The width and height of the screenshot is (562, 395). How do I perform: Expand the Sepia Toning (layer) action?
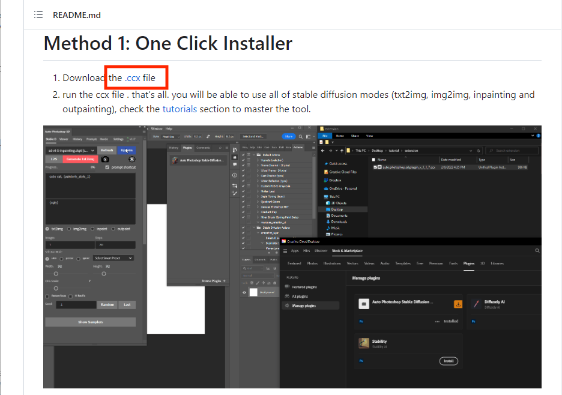point(258,196)
